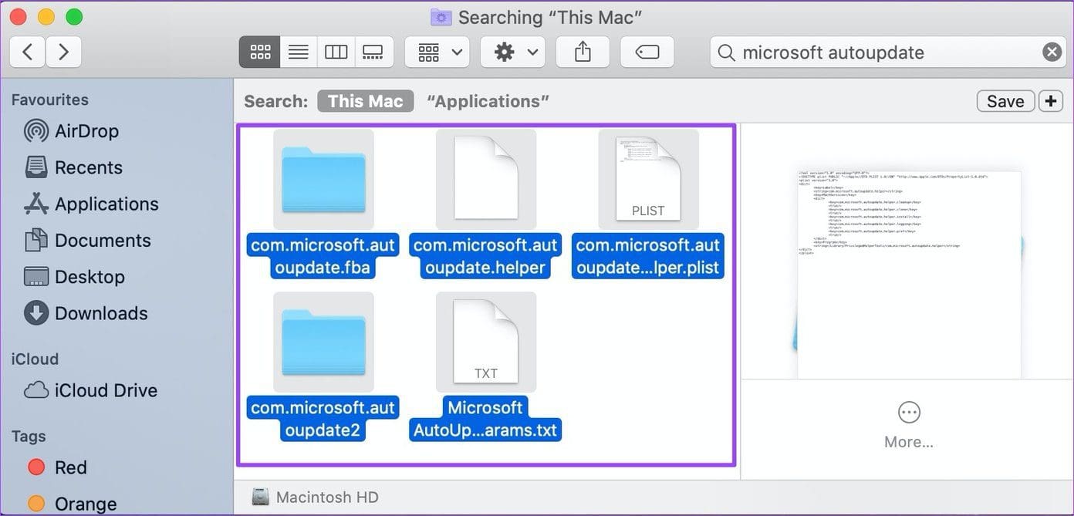The image size is (1074, 516).
Task: Open iCloud Drive in the sidebar
Action: pos(90,390)
